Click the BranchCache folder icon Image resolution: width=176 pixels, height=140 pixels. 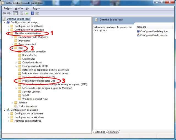coord(20,55)
